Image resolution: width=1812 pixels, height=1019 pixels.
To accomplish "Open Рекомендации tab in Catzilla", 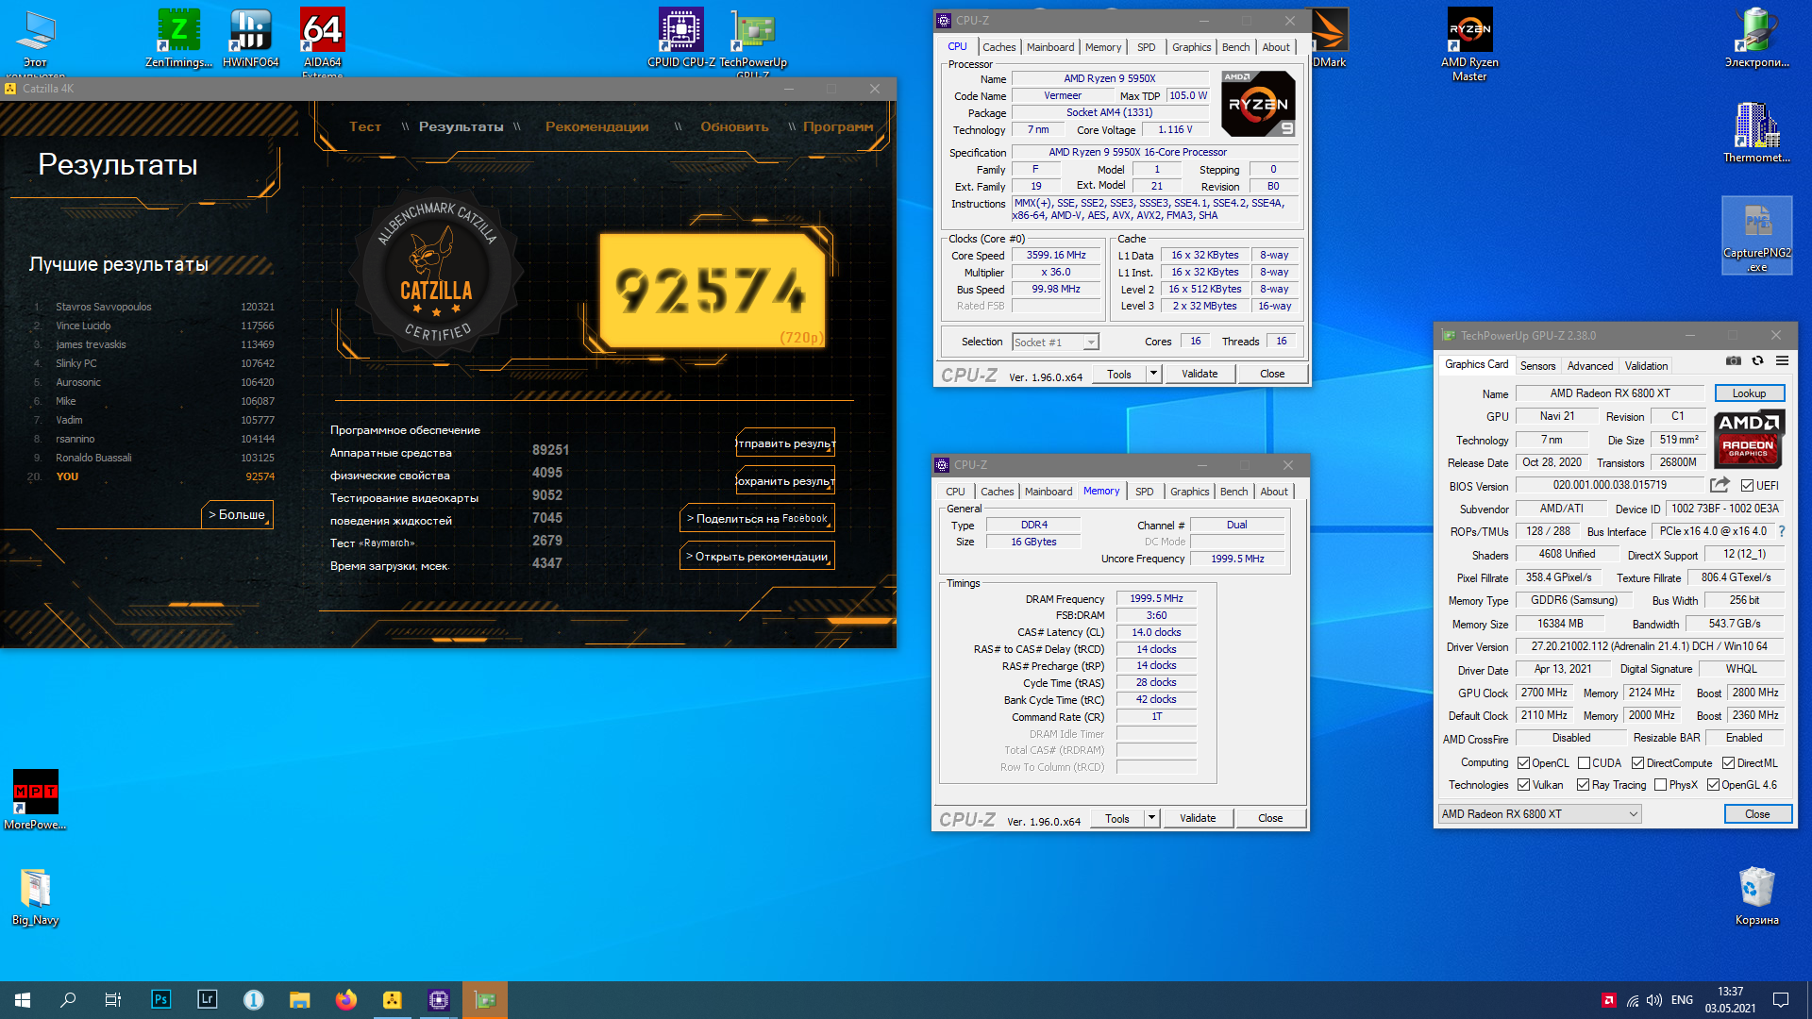I will tap(596, 126).
